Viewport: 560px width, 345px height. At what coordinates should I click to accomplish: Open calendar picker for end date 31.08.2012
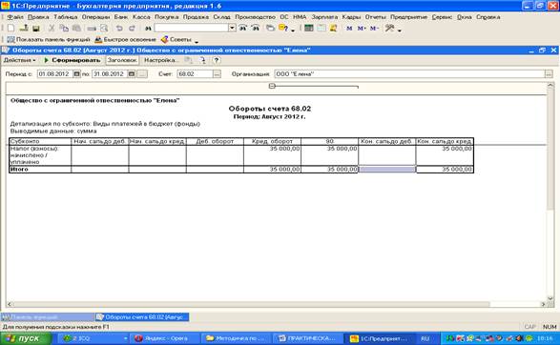132,73
